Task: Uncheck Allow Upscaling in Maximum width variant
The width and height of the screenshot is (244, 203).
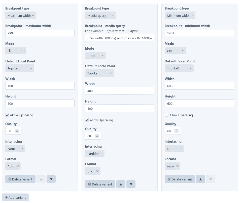Action: [7, 115]
